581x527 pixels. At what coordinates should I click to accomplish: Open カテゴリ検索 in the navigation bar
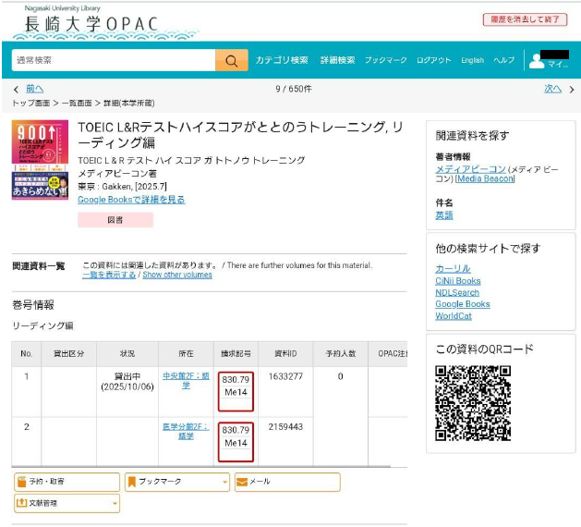(282, 60)
